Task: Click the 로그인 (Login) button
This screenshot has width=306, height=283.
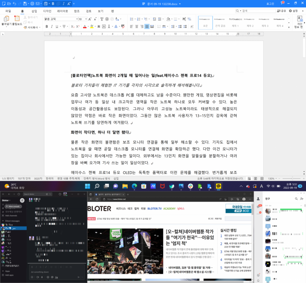Action: tap(270, 4)
